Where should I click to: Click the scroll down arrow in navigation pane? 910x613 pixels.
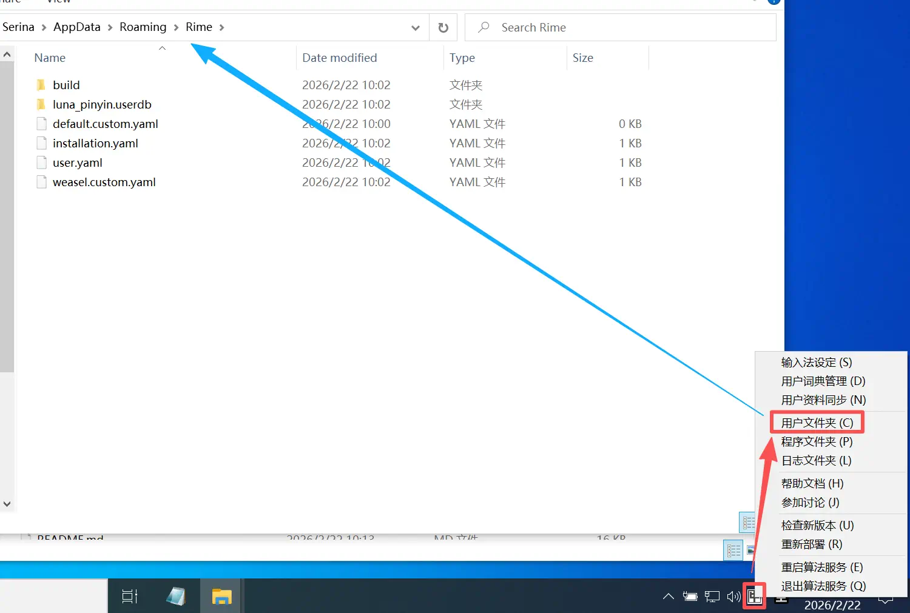7,504
